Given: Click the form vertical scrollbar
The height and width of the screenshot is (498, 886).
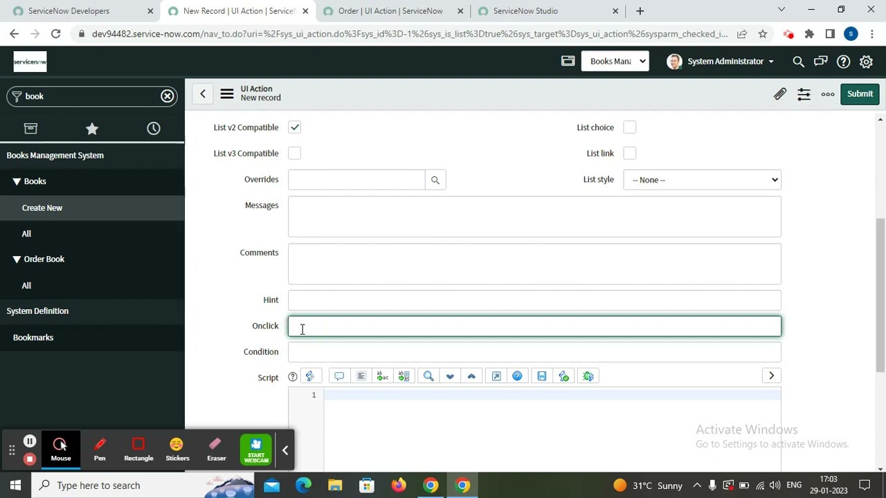Looking at the screenshot, I should (880, 296).
